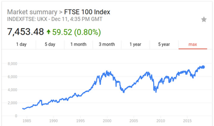Select the 5 year tab

tap(164, 45)
